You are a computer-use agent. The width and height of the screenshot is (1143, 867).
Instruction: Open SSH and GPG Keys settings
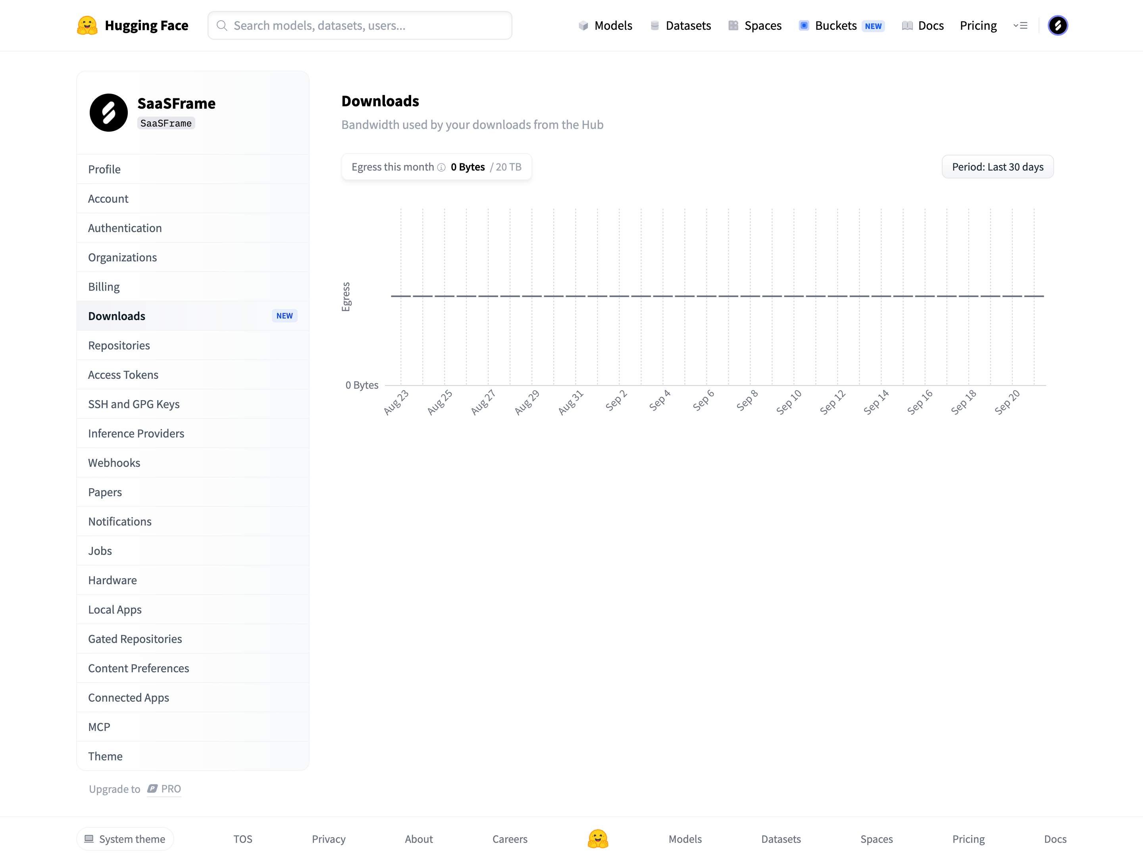click(193, 404)
